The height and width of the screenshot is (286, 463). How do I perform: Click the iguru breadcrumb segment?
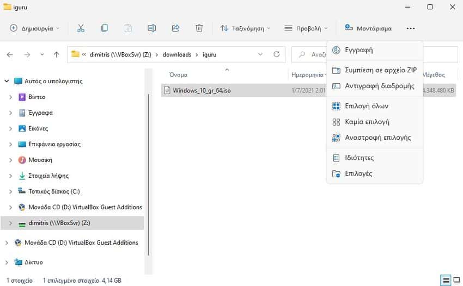[209, 54]
